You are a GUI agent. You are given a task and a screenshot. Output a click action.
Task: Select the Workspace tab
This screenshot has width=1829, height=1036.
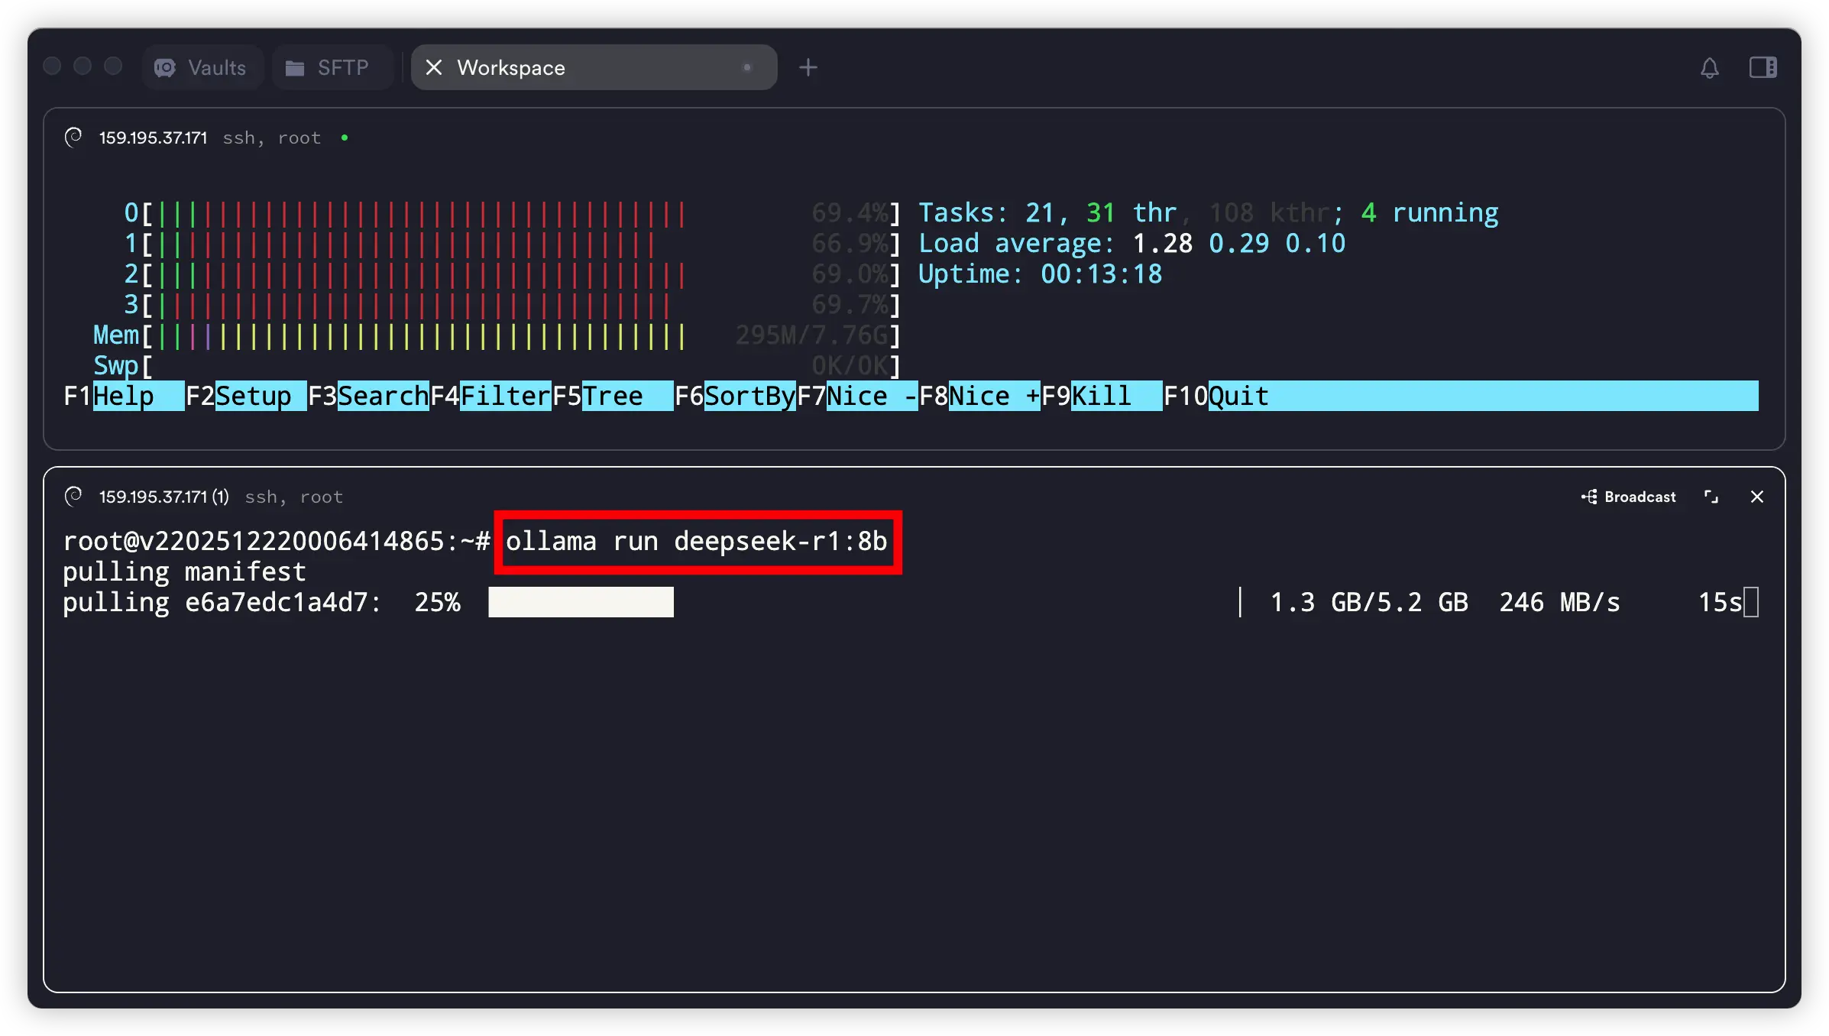tap(581, 68)
